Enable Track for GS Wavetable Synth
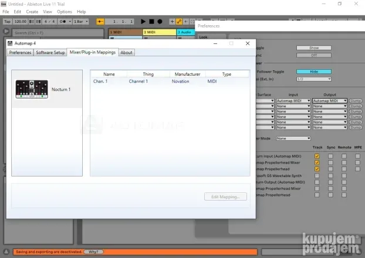Image resolution: width=365 pixels, height=258 pixels. [317, 176]
